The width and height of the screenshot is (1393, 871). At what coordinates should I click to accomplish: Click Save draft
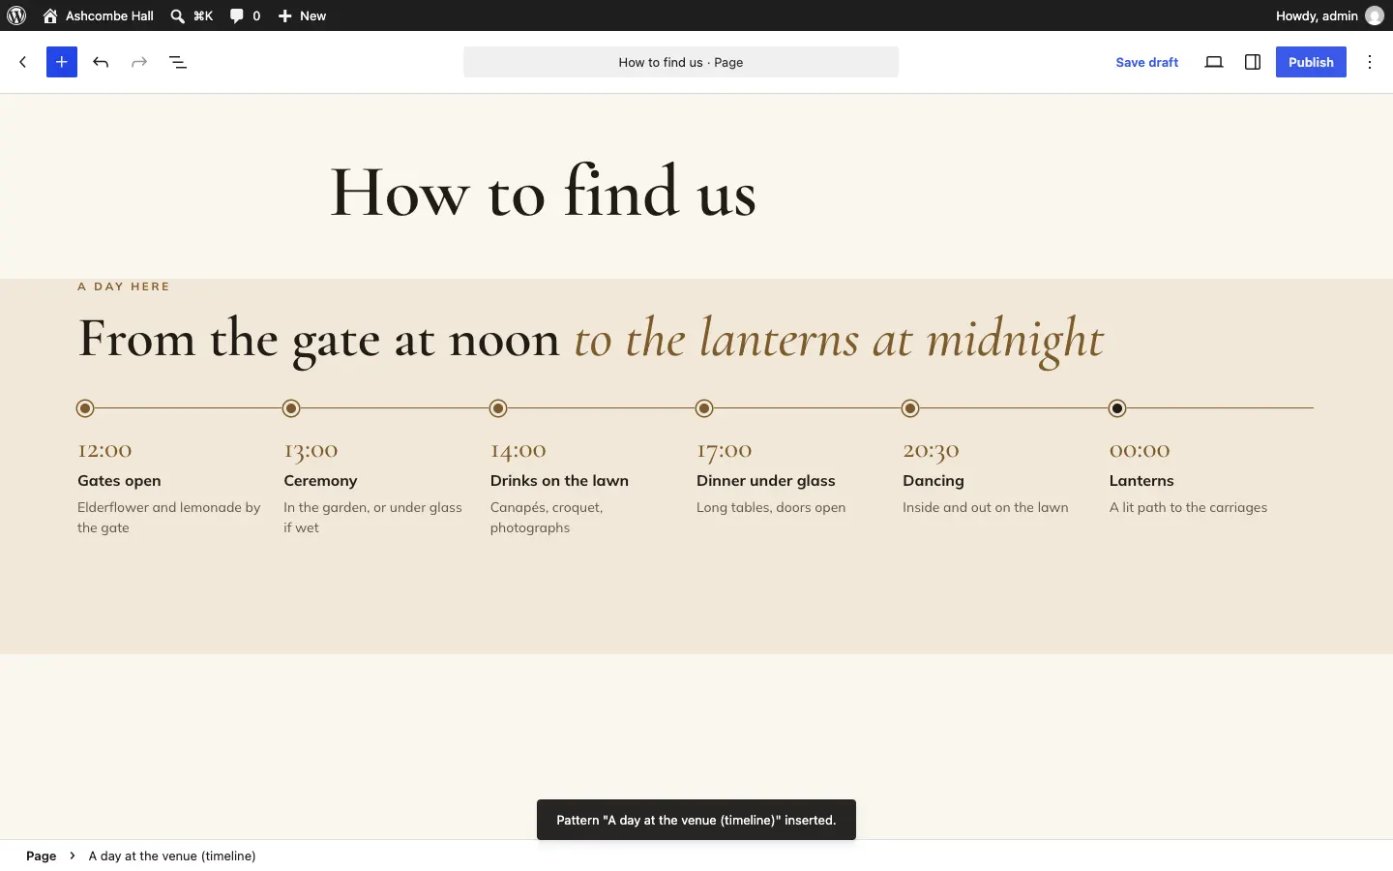[x=1147, y=62]
